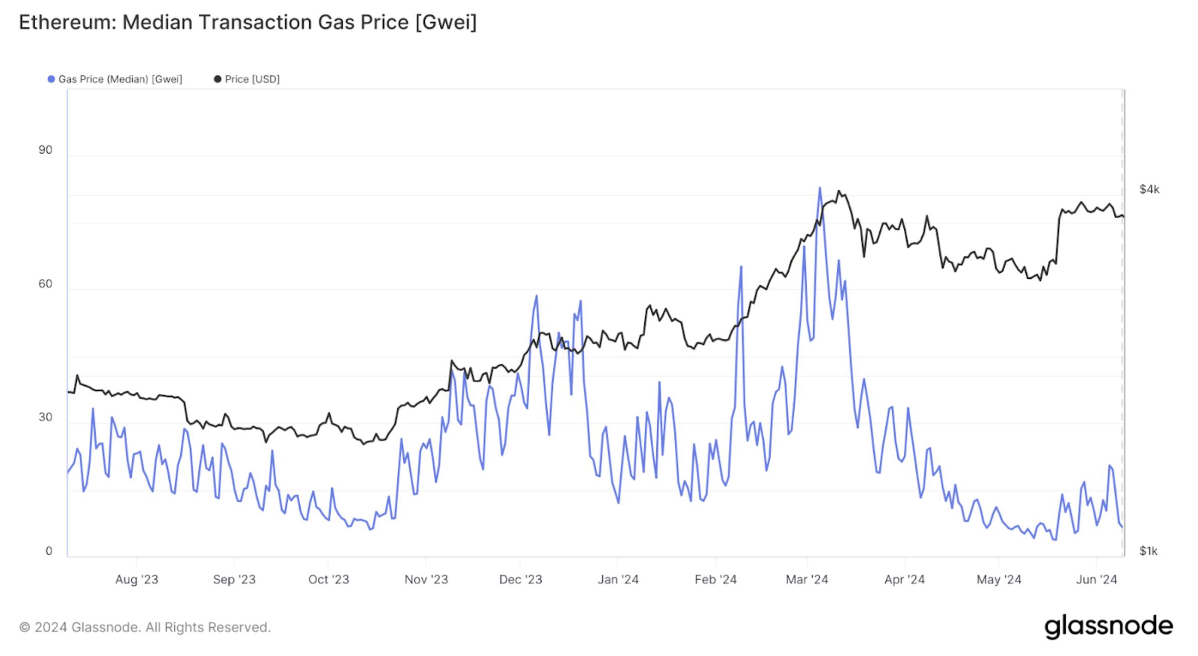This screenshot has width=1198, height=656.
Task: Toggle the Price [USD] legend entry
Action: tap(247, 79)
